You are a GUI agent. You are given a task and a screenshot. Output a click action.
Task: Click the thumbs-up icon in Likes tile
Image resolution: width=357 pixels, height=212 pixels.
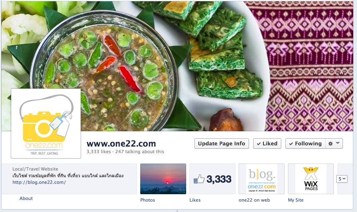point(199,179)
